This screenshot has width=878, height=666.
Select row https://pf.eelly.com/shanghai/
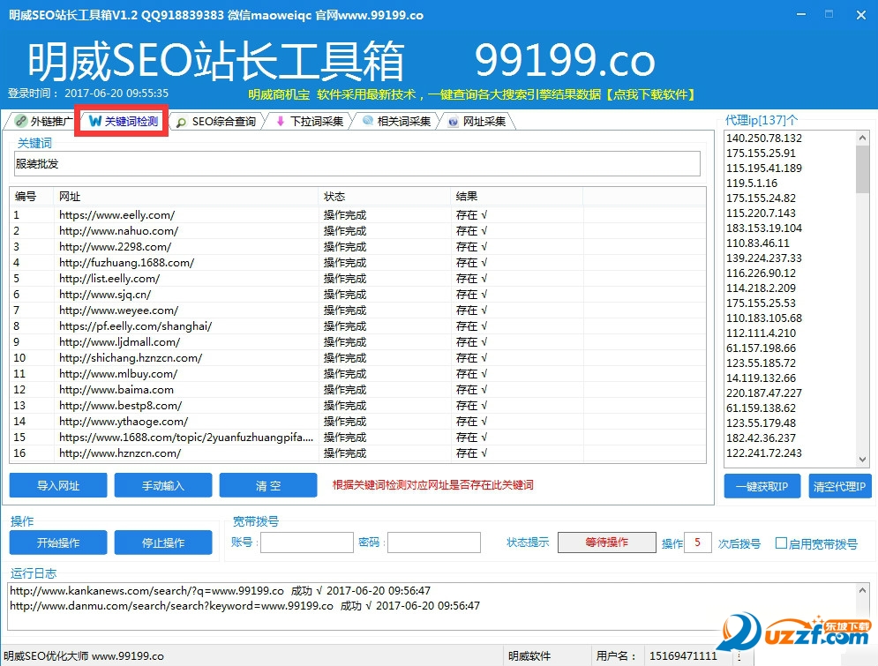(357, 326)
